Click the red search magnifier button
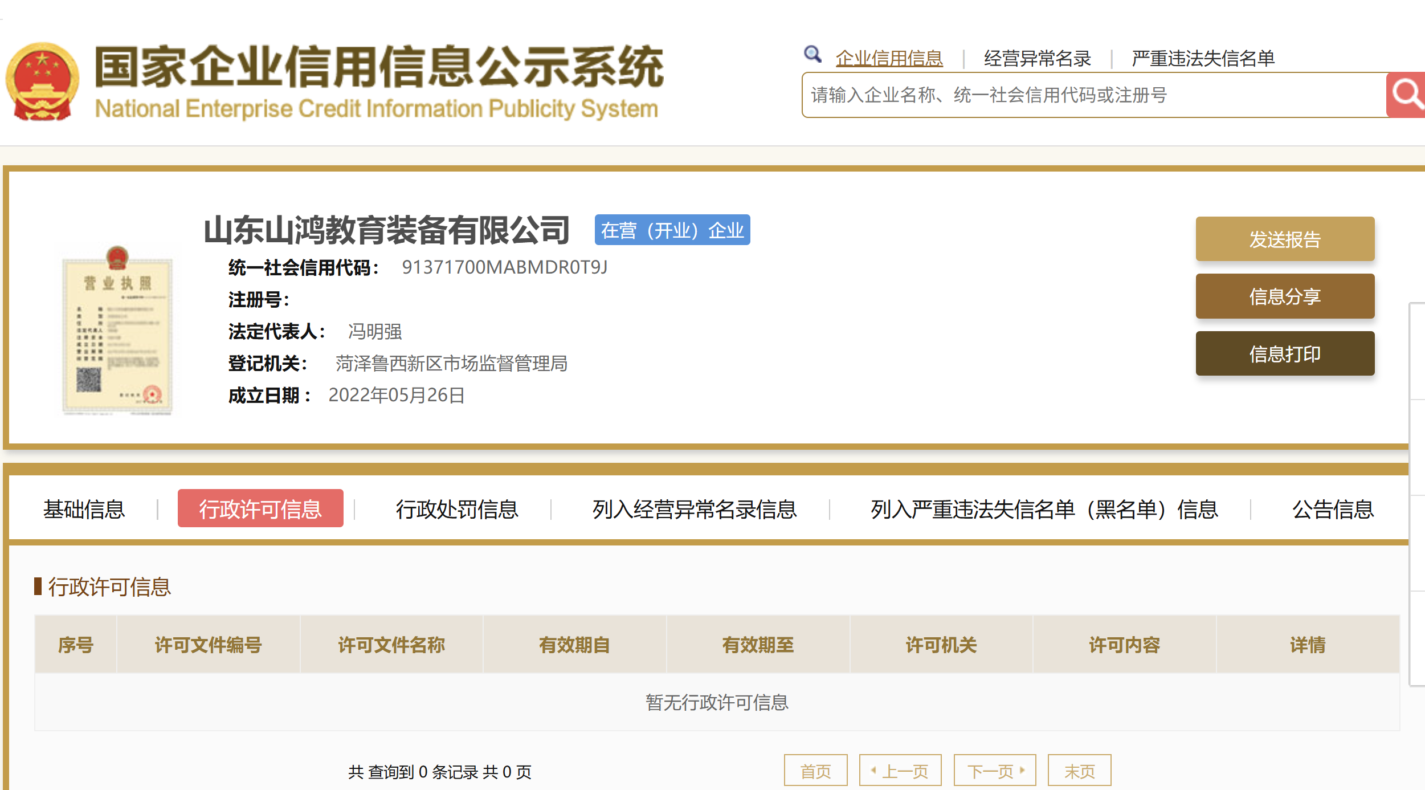1425x790 pixels. (1406, 95)
